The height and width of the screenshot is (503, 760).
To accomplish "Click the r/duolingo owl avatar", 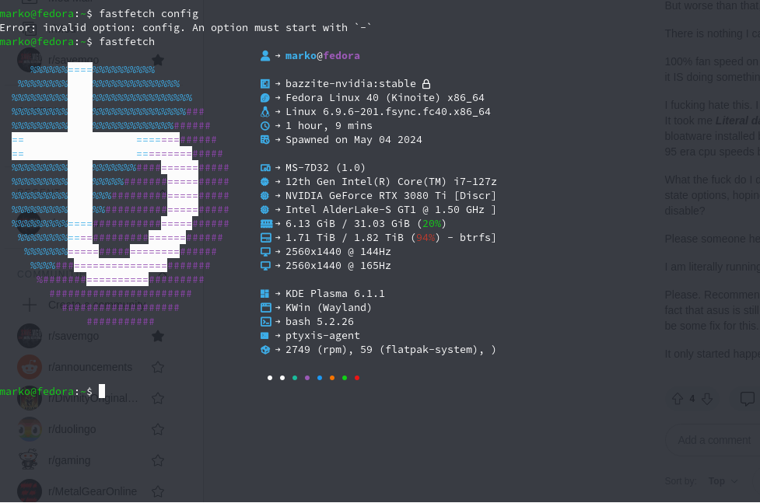I will (30, 429).
